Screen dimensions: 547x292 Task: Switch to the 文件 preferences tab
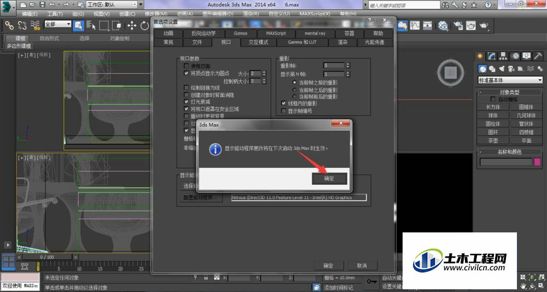tap(197, 42)
